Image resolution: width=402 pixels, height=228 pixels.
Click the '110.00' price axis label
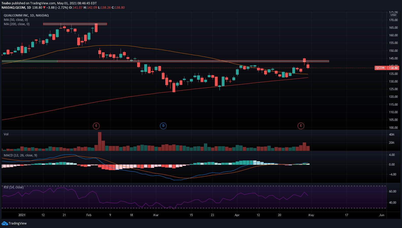393,112
